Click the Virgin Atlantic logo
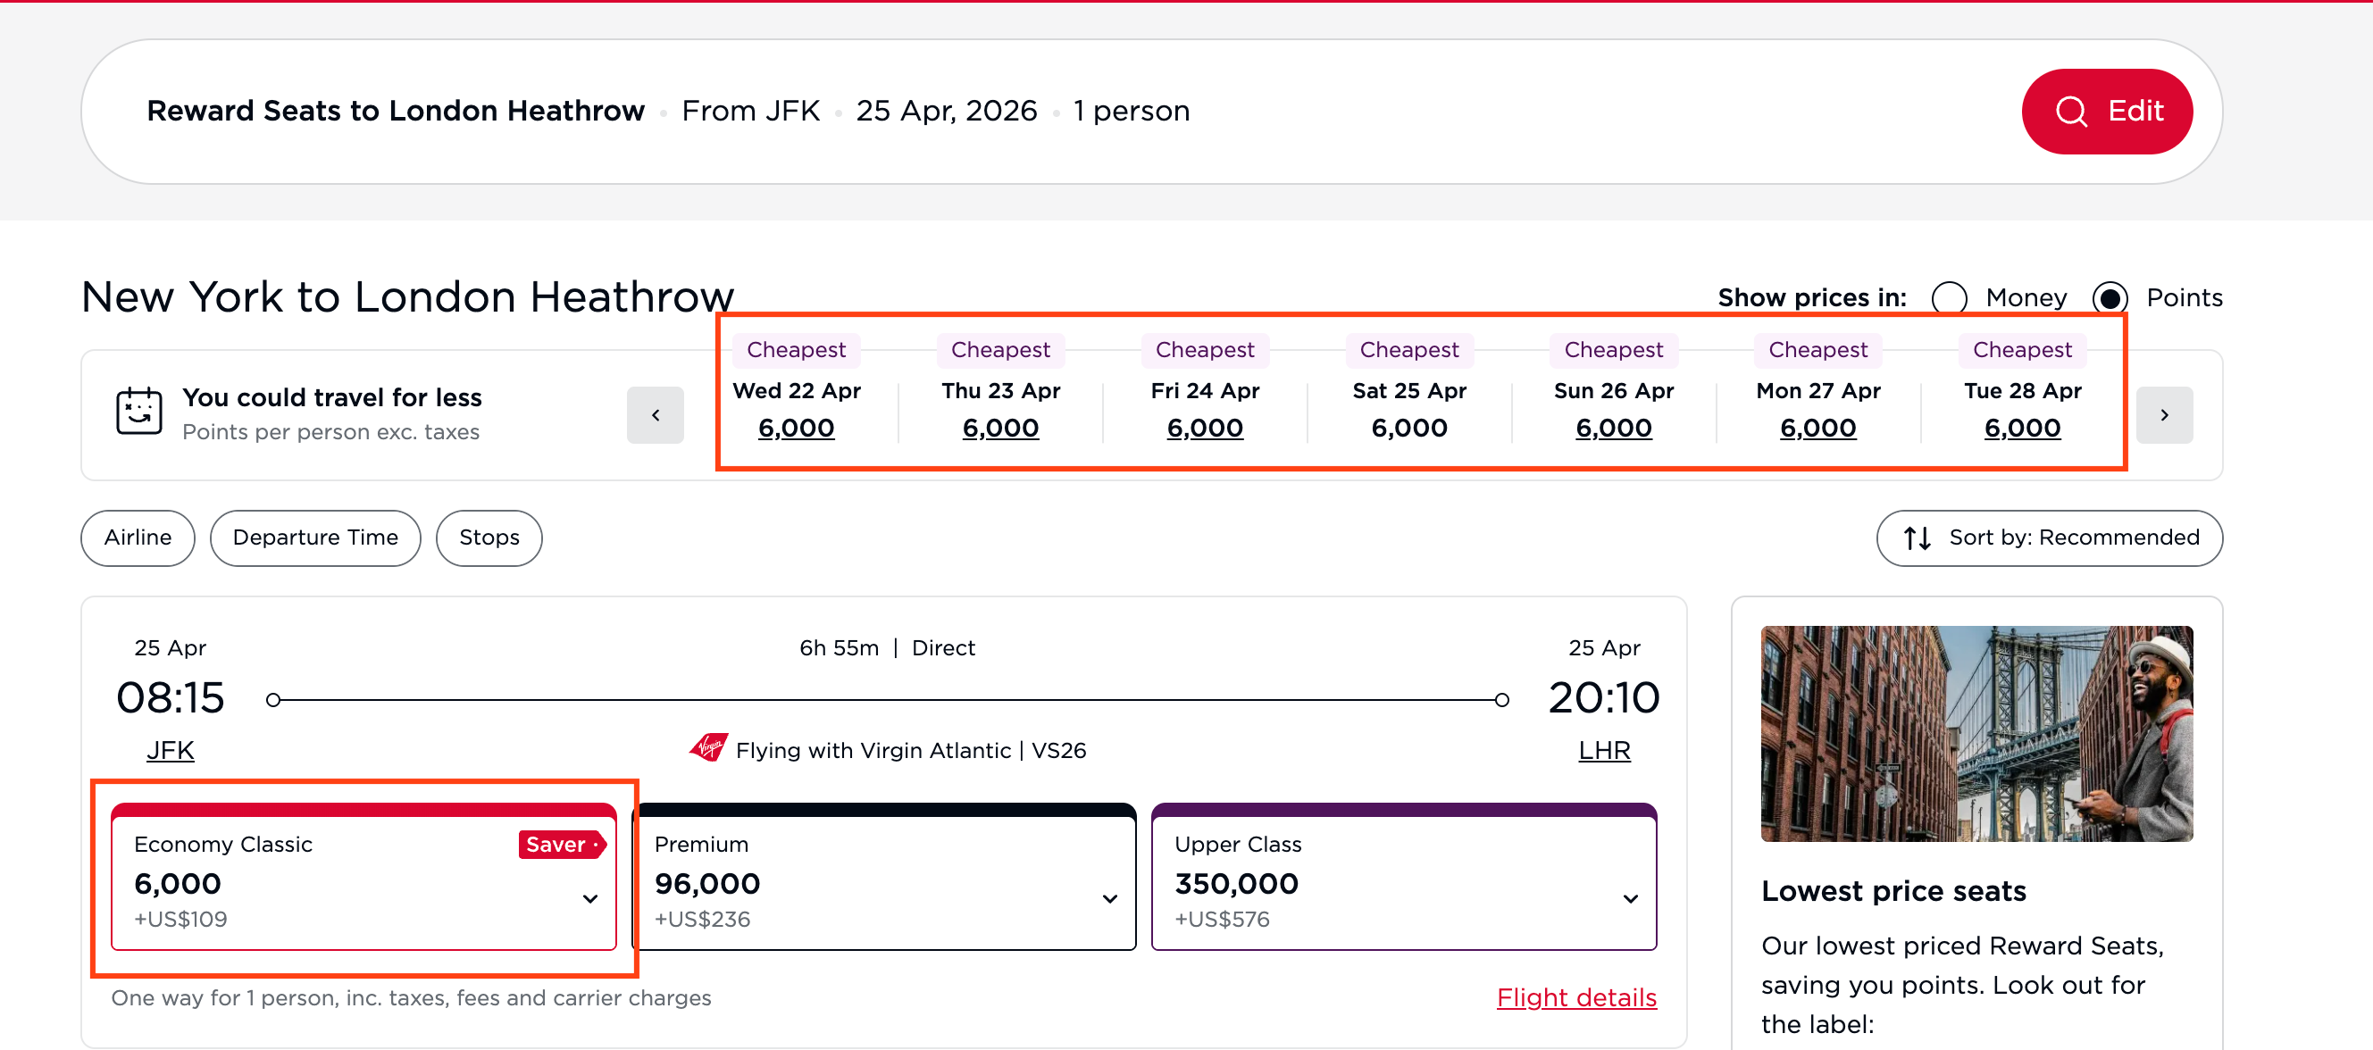This screenshot has width=2373, height=1050. click(x=708, y=748)
